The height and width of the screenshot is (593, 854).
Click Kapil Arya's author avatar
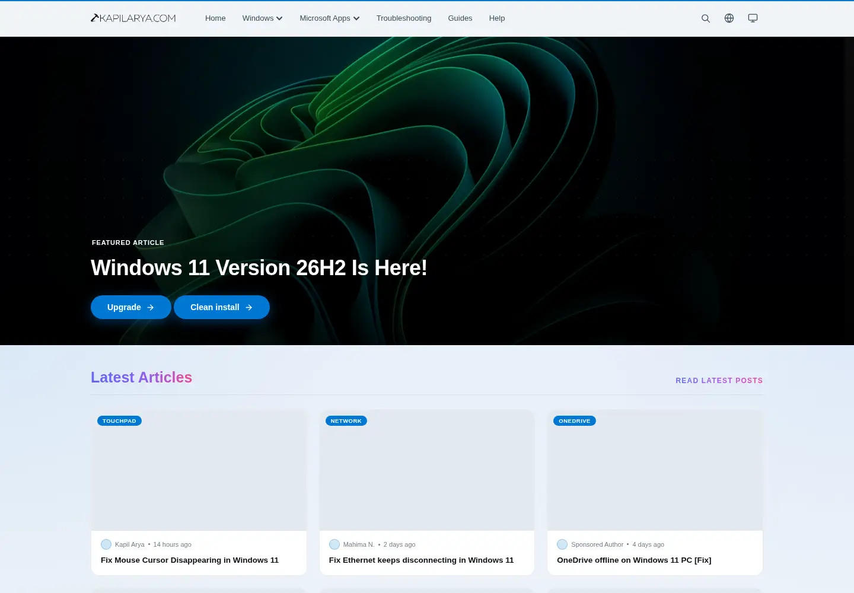click(106, 544)
